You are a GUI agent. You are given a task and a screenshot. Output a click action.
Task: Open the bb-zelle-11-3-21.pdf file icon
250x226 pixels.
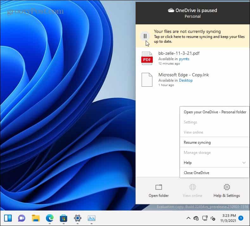click(147, 58)
